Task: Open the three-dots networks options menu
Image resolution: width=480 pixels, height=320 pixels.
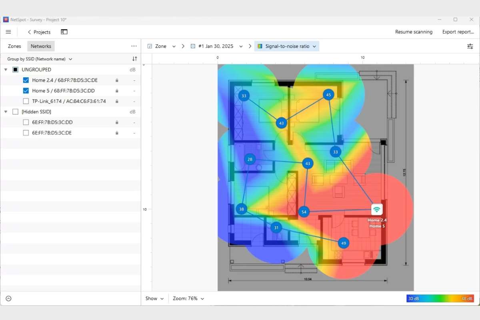Action: 134,46
